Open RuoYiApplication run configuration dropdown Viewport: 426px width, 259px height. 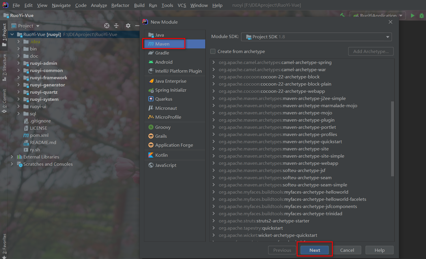coord(378,16)
